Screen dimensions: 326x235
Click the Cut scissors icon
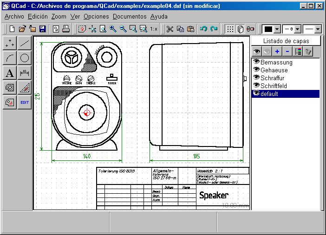point(170,29)
